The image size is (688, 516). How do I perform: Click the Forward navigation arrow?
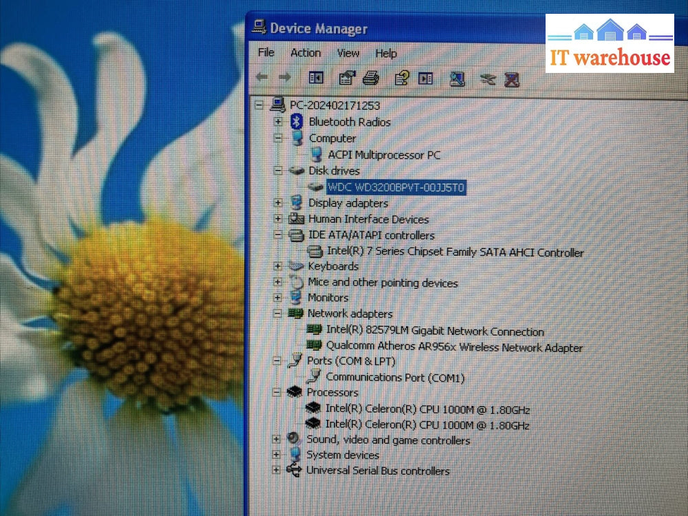click(x=286, y=78)
